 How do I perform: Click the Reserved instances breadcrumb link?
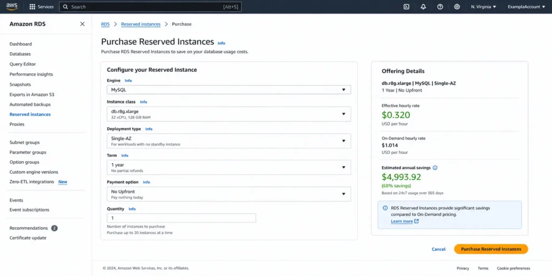(141, 24)
